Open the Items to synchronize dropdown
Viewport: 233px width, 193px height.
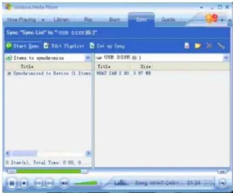pyautogui.click(x=88, y=58)
